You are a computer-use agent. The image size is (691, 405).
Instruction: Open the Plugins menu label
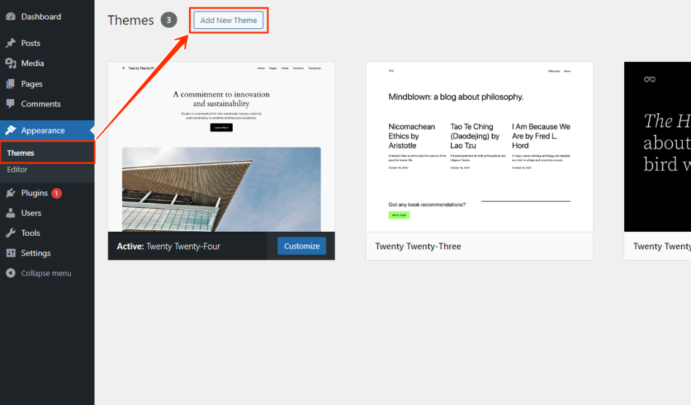[34, 193]
